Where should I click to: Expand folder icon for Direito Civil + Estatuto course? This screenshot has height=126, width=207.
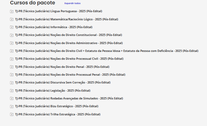click(x=12, y=51)
